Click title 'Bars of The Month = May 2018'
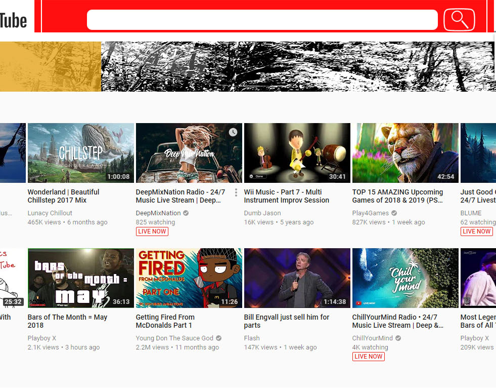The image size is (496, 389). [67, 321]
